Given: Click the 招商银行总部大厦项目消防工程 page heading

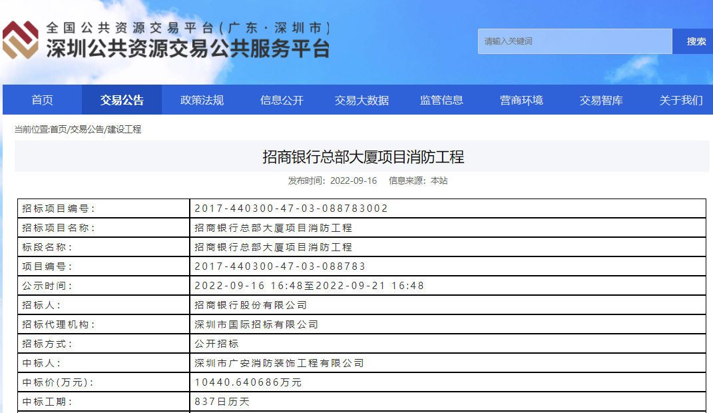Looking at the screenshot, I should pyautogui.click(x=363, y=157).
